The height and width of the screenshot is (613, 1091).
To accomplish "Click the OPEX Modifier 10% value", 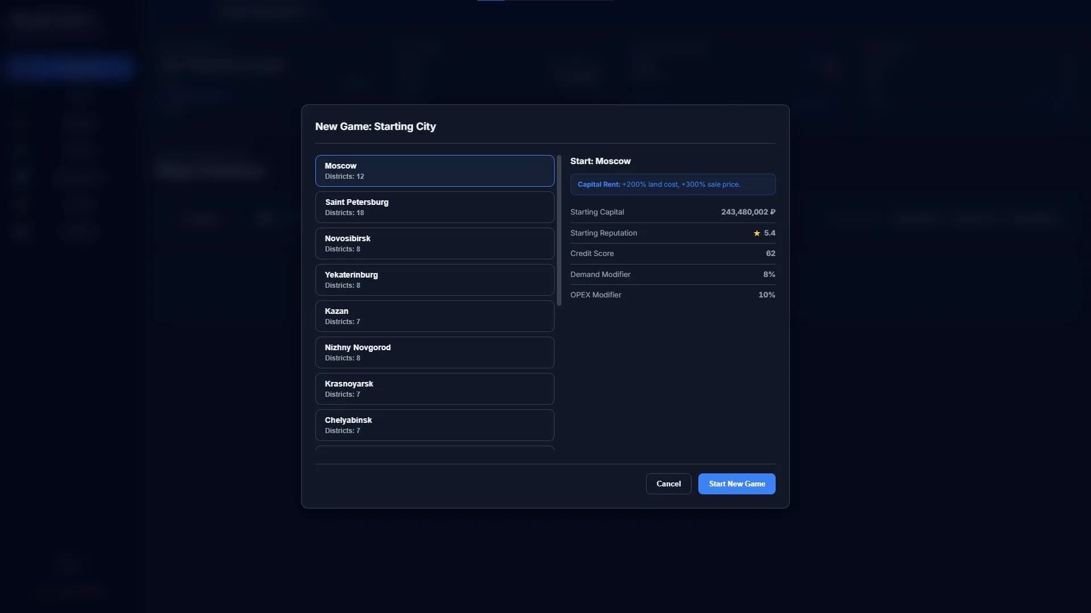I will 767,295.
